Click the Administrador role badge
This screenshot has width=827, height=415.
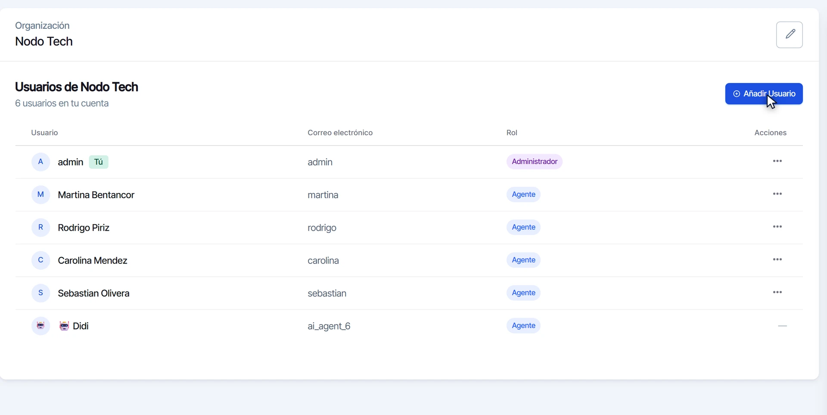[535, 161]
